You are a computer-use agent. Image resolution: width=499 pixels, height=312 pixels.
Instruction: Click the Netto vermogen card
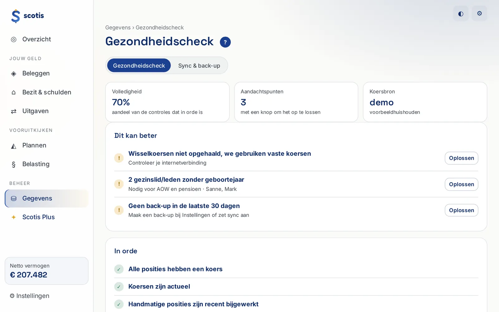point(46,271)
